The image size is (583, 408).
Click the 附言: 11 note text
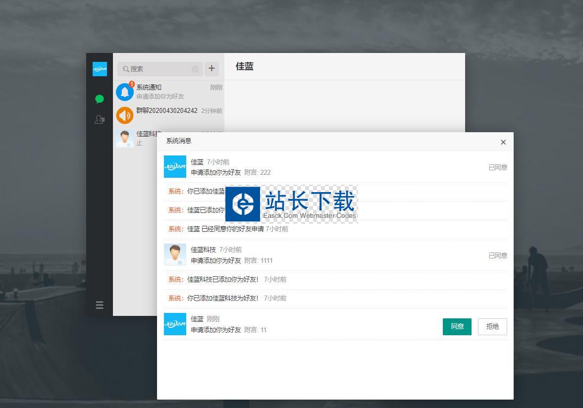tap(256, 330)
